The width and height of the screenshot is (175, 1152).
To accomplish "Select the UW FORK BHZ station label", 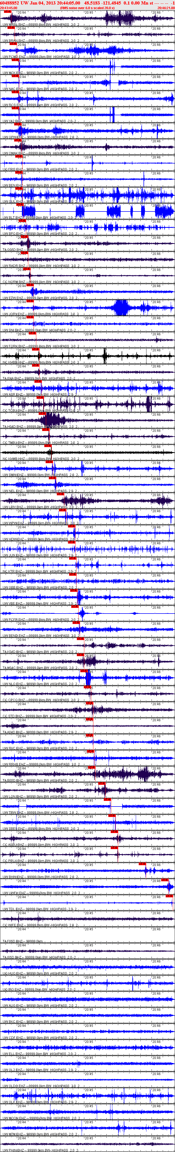I will (41, 347).
